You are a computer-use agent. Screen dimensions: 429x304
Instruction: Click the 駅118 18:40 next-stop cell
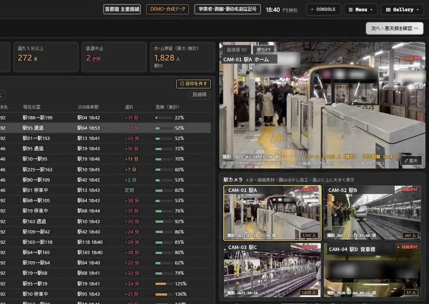point(90,242)
